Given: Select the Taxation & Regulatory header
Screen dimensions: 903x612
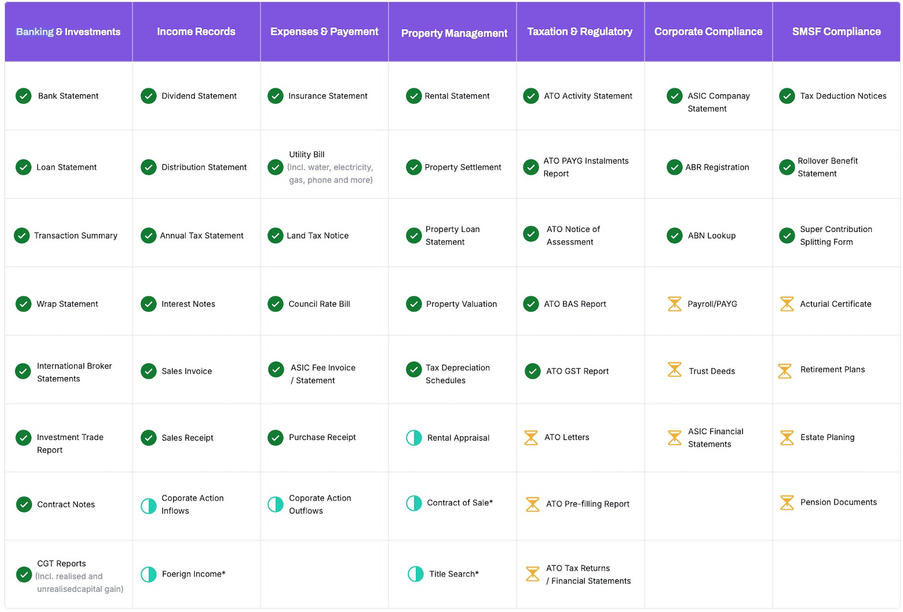Looking at the screenshot, I should [x=580, y=32].
